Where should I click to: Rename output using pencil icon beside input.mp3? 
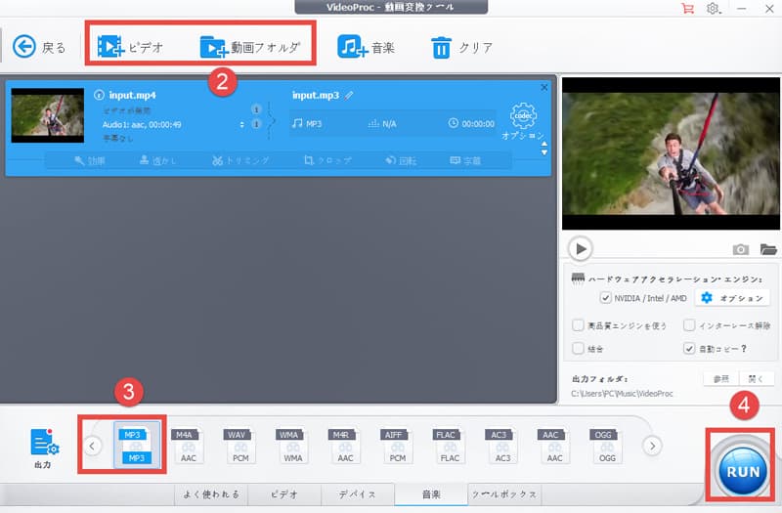pyautogui.click(x=350, y=95)
